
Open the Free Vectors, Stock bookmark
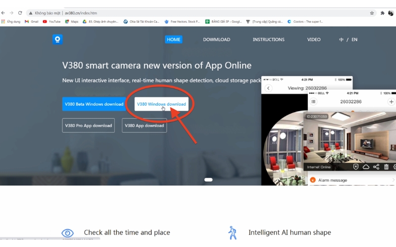(x=182, y=22)
